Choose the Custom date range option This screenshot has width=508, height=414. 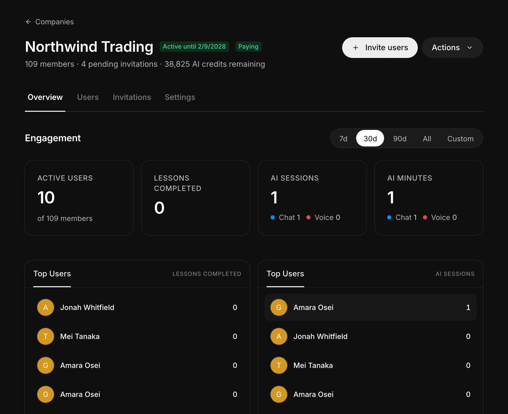click(460, 139)
